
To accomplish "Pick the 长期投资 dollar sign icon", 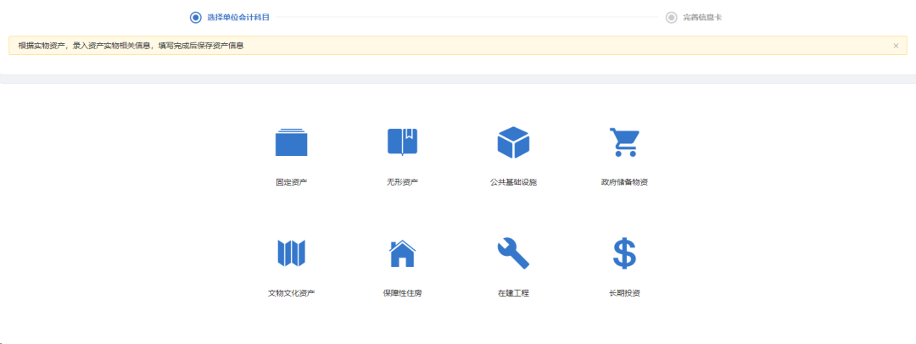I will (x=624, y=252).
